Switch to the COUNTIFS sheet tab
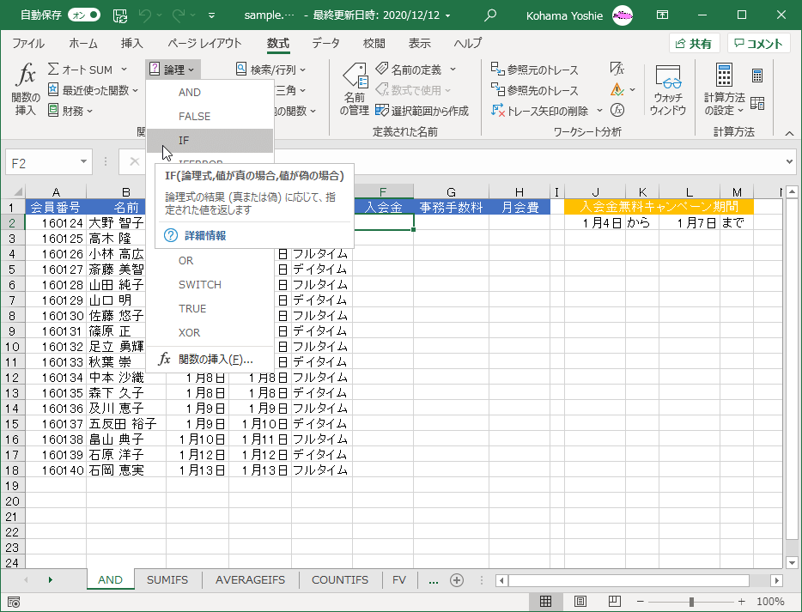Screen dimensions: 802x612 pos(340,580)
